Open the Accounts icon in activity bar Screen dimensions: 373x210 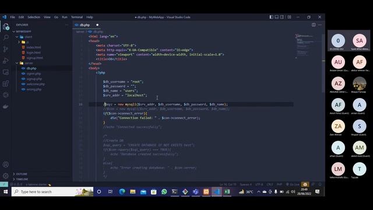pyautogui.click(x=6, y=164)
